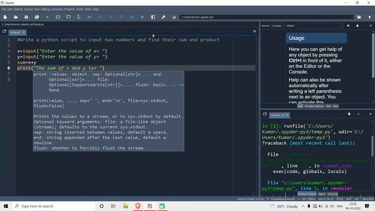Browse console tabs icon
The height and width of the screenshot is (211, 375).
coord(265,114)
